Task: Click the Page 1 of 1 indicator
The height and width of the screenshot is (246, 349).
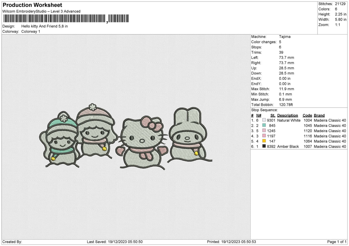Action: coord(337,242)
